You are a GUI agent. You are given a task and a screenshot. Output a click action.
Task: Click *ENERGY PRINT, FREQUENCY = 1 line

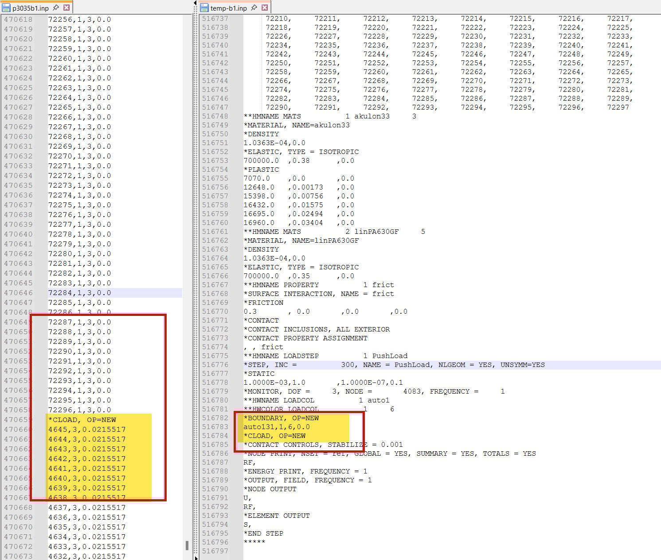pyautogui.click(x=305, y=471)
